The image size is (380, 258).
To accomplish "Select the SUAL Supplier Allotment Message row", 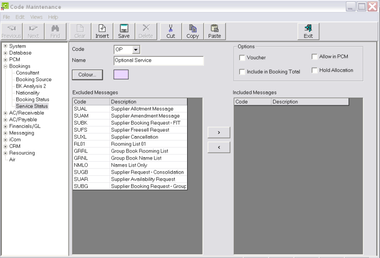I will coord(130,109).
